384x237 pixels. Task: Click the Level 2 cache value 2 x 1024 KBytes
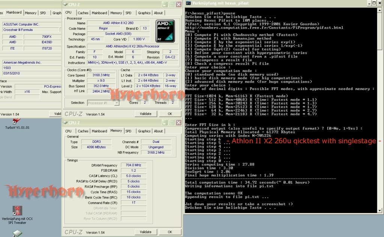point(148,86)
